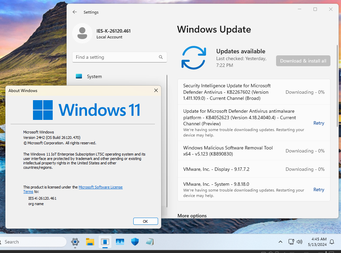Viewport: 341px width, 253px height.
Task: Retry the KB4052623 antimalware platform update
Action: click(x=319, y=123)
